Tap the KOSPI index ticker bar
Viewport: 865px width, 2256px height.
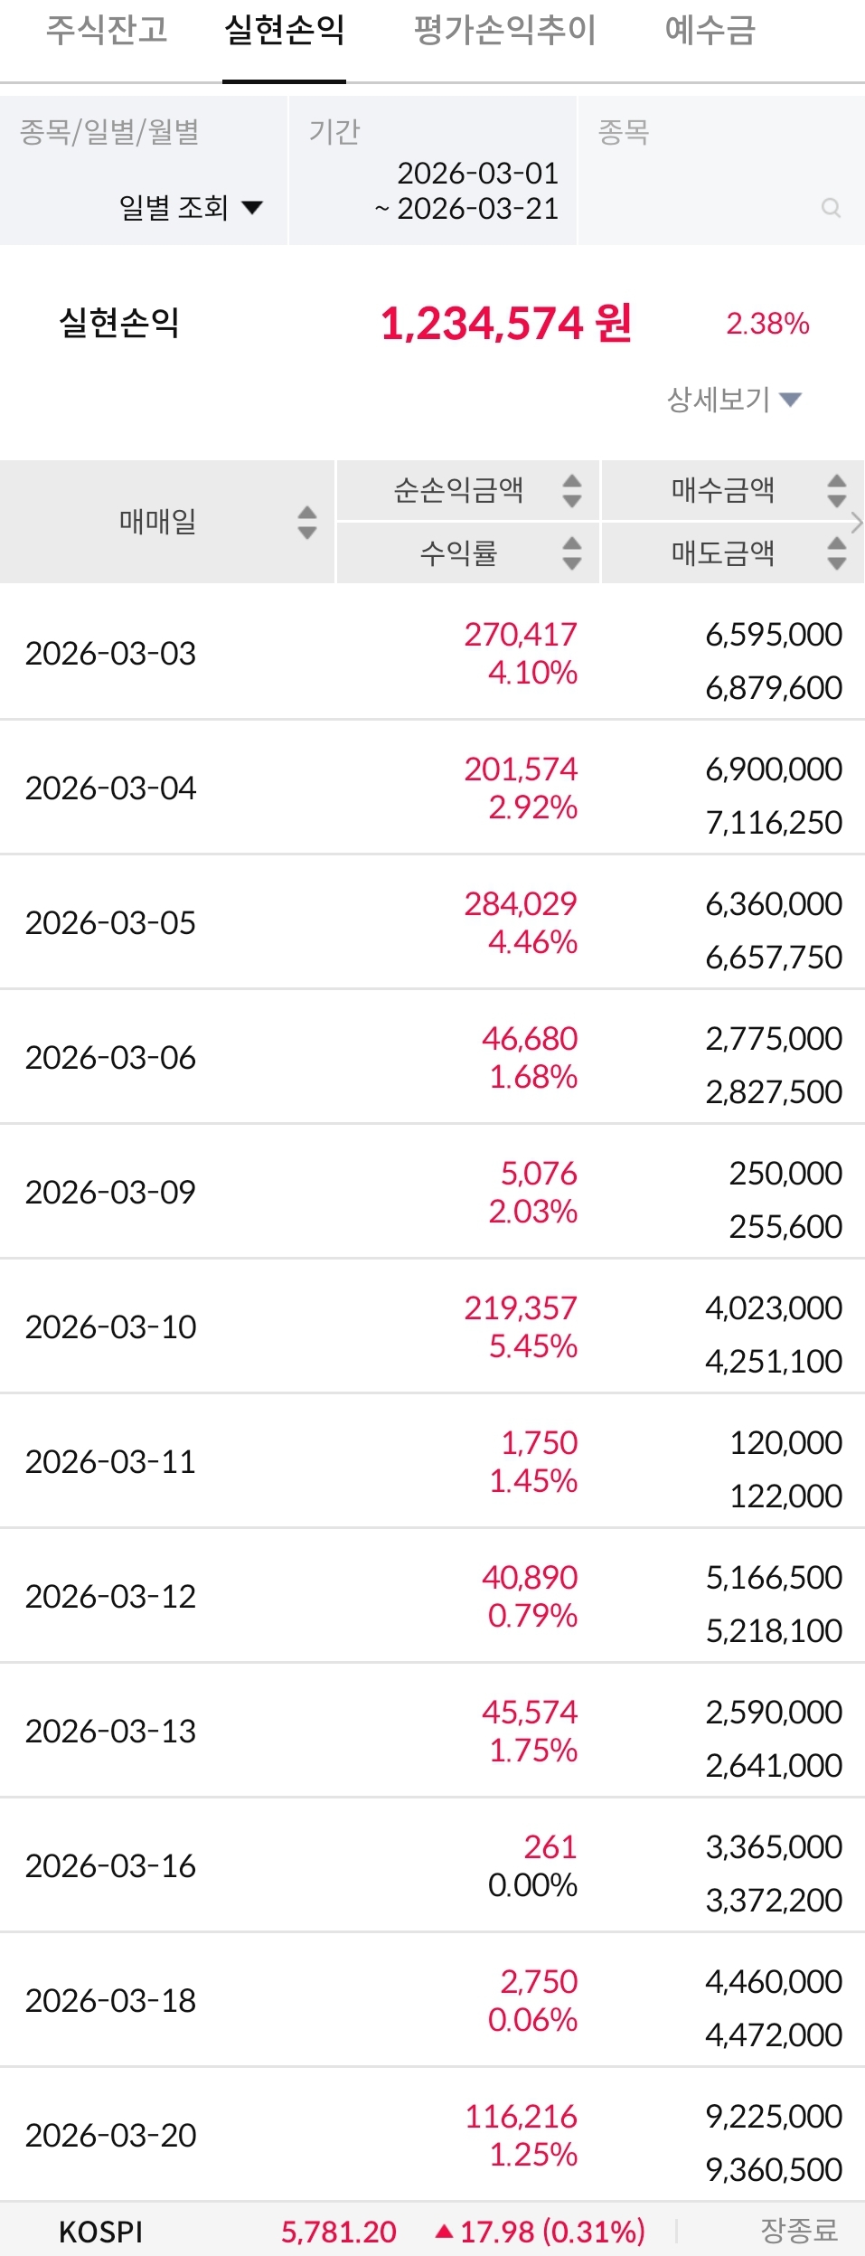click(432, 2231)
